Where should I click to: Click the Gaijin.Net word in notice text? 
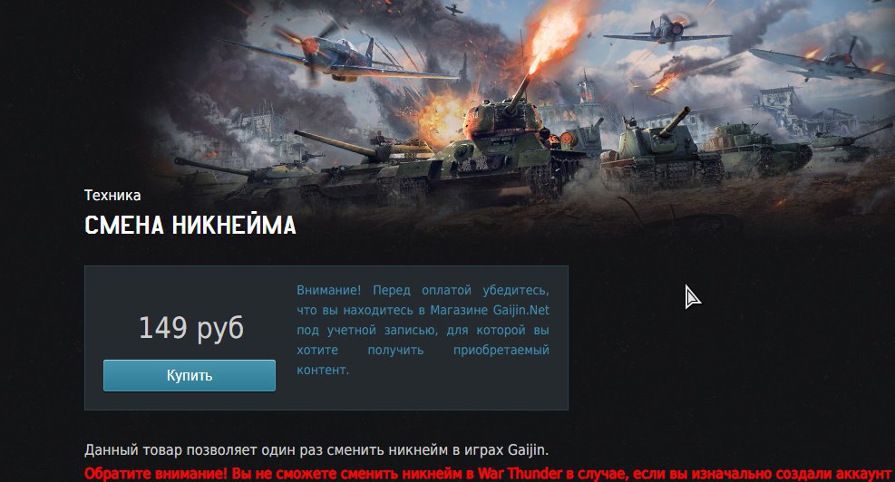point(520,310)
